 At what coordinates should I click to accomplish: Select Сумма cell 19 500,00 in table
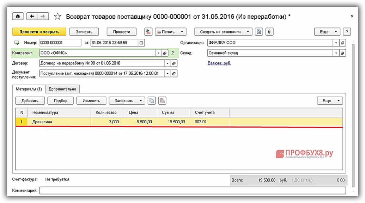tap(174, 122)
